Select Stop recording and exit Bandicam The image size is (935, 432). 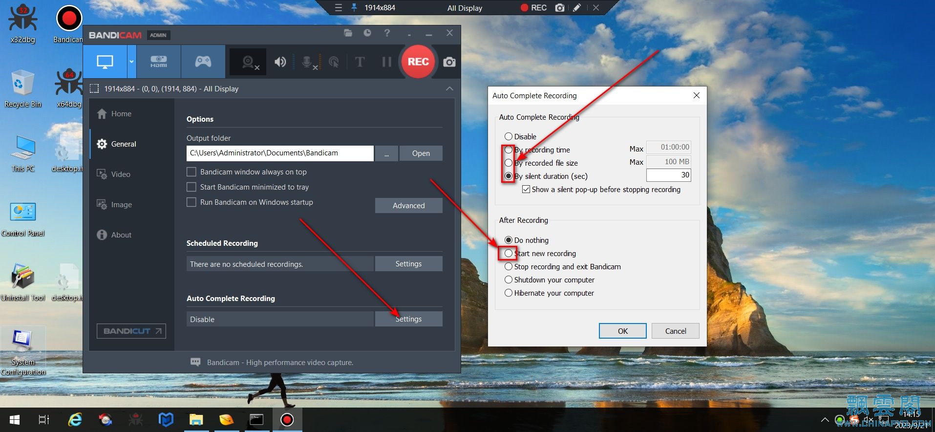click(509, 267)
